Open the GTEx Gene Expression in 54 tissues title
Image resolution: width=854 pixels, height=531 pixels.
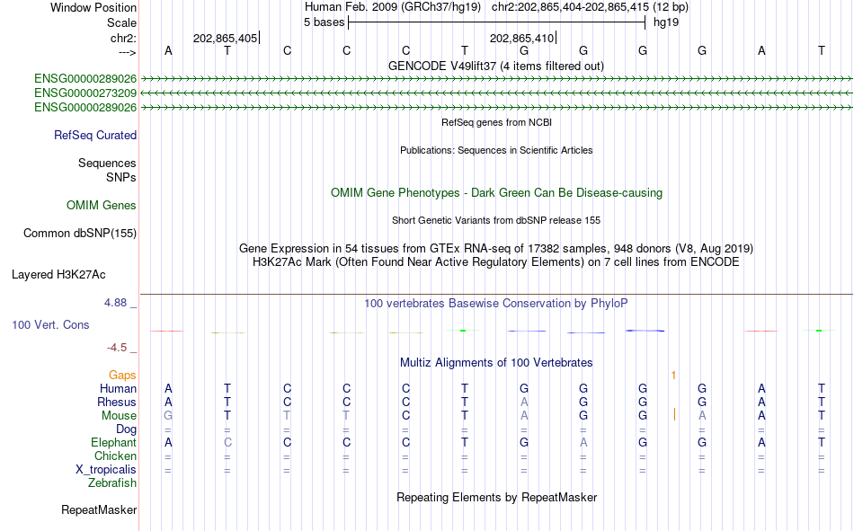(496, 248)
